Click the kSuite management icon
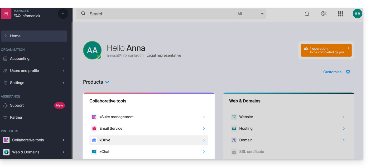Viewport: 371px width, 167px height. click(94, 117)
